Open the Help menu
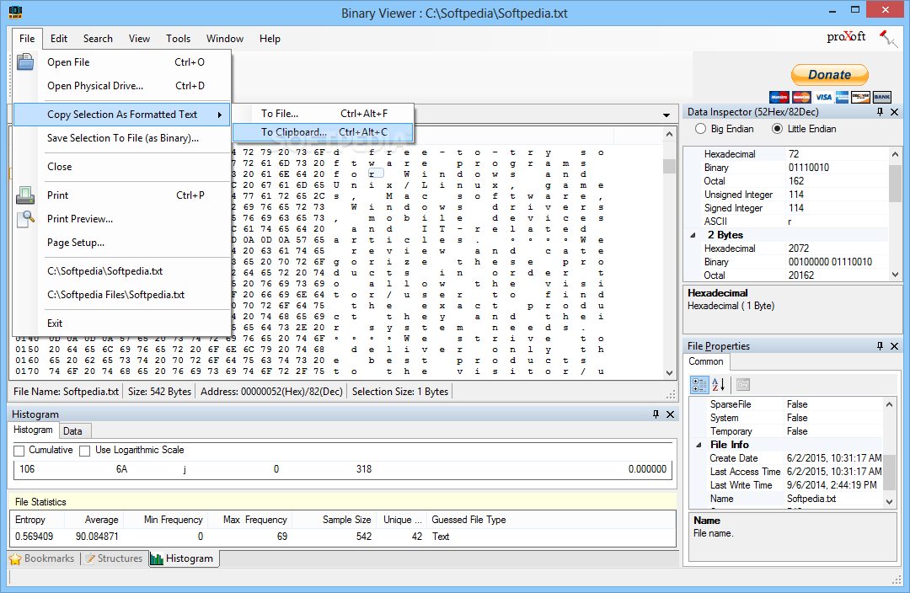Image resolution: width=910 pixels, height=593 pixels. tap(270, 38)
